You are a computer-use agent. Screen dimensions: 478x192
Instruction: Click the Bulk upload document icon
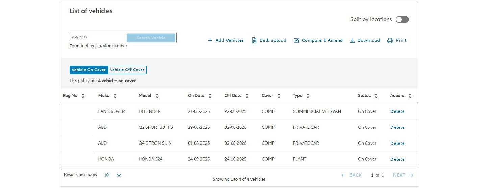click(x=254, y=40)
